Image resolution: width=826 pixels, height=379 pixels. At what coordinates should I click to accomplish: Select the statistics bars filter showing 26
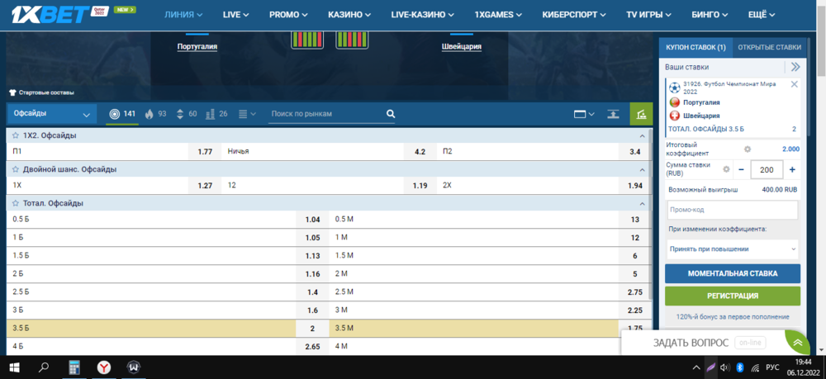(217, 114)
